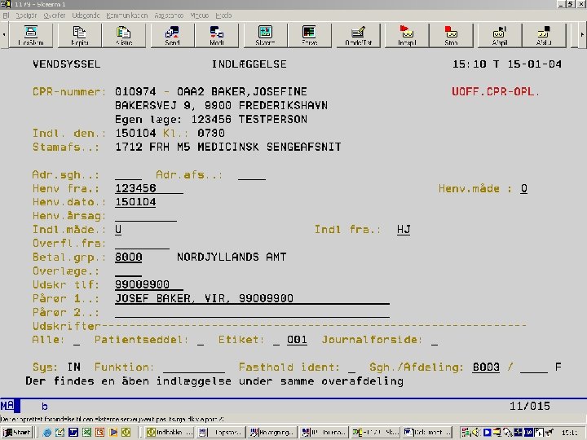Image resolution: width=587 pixels, height=440 pixels.
Task: Click the keyboard remap toolbar icon
Action: pos(358,36)
